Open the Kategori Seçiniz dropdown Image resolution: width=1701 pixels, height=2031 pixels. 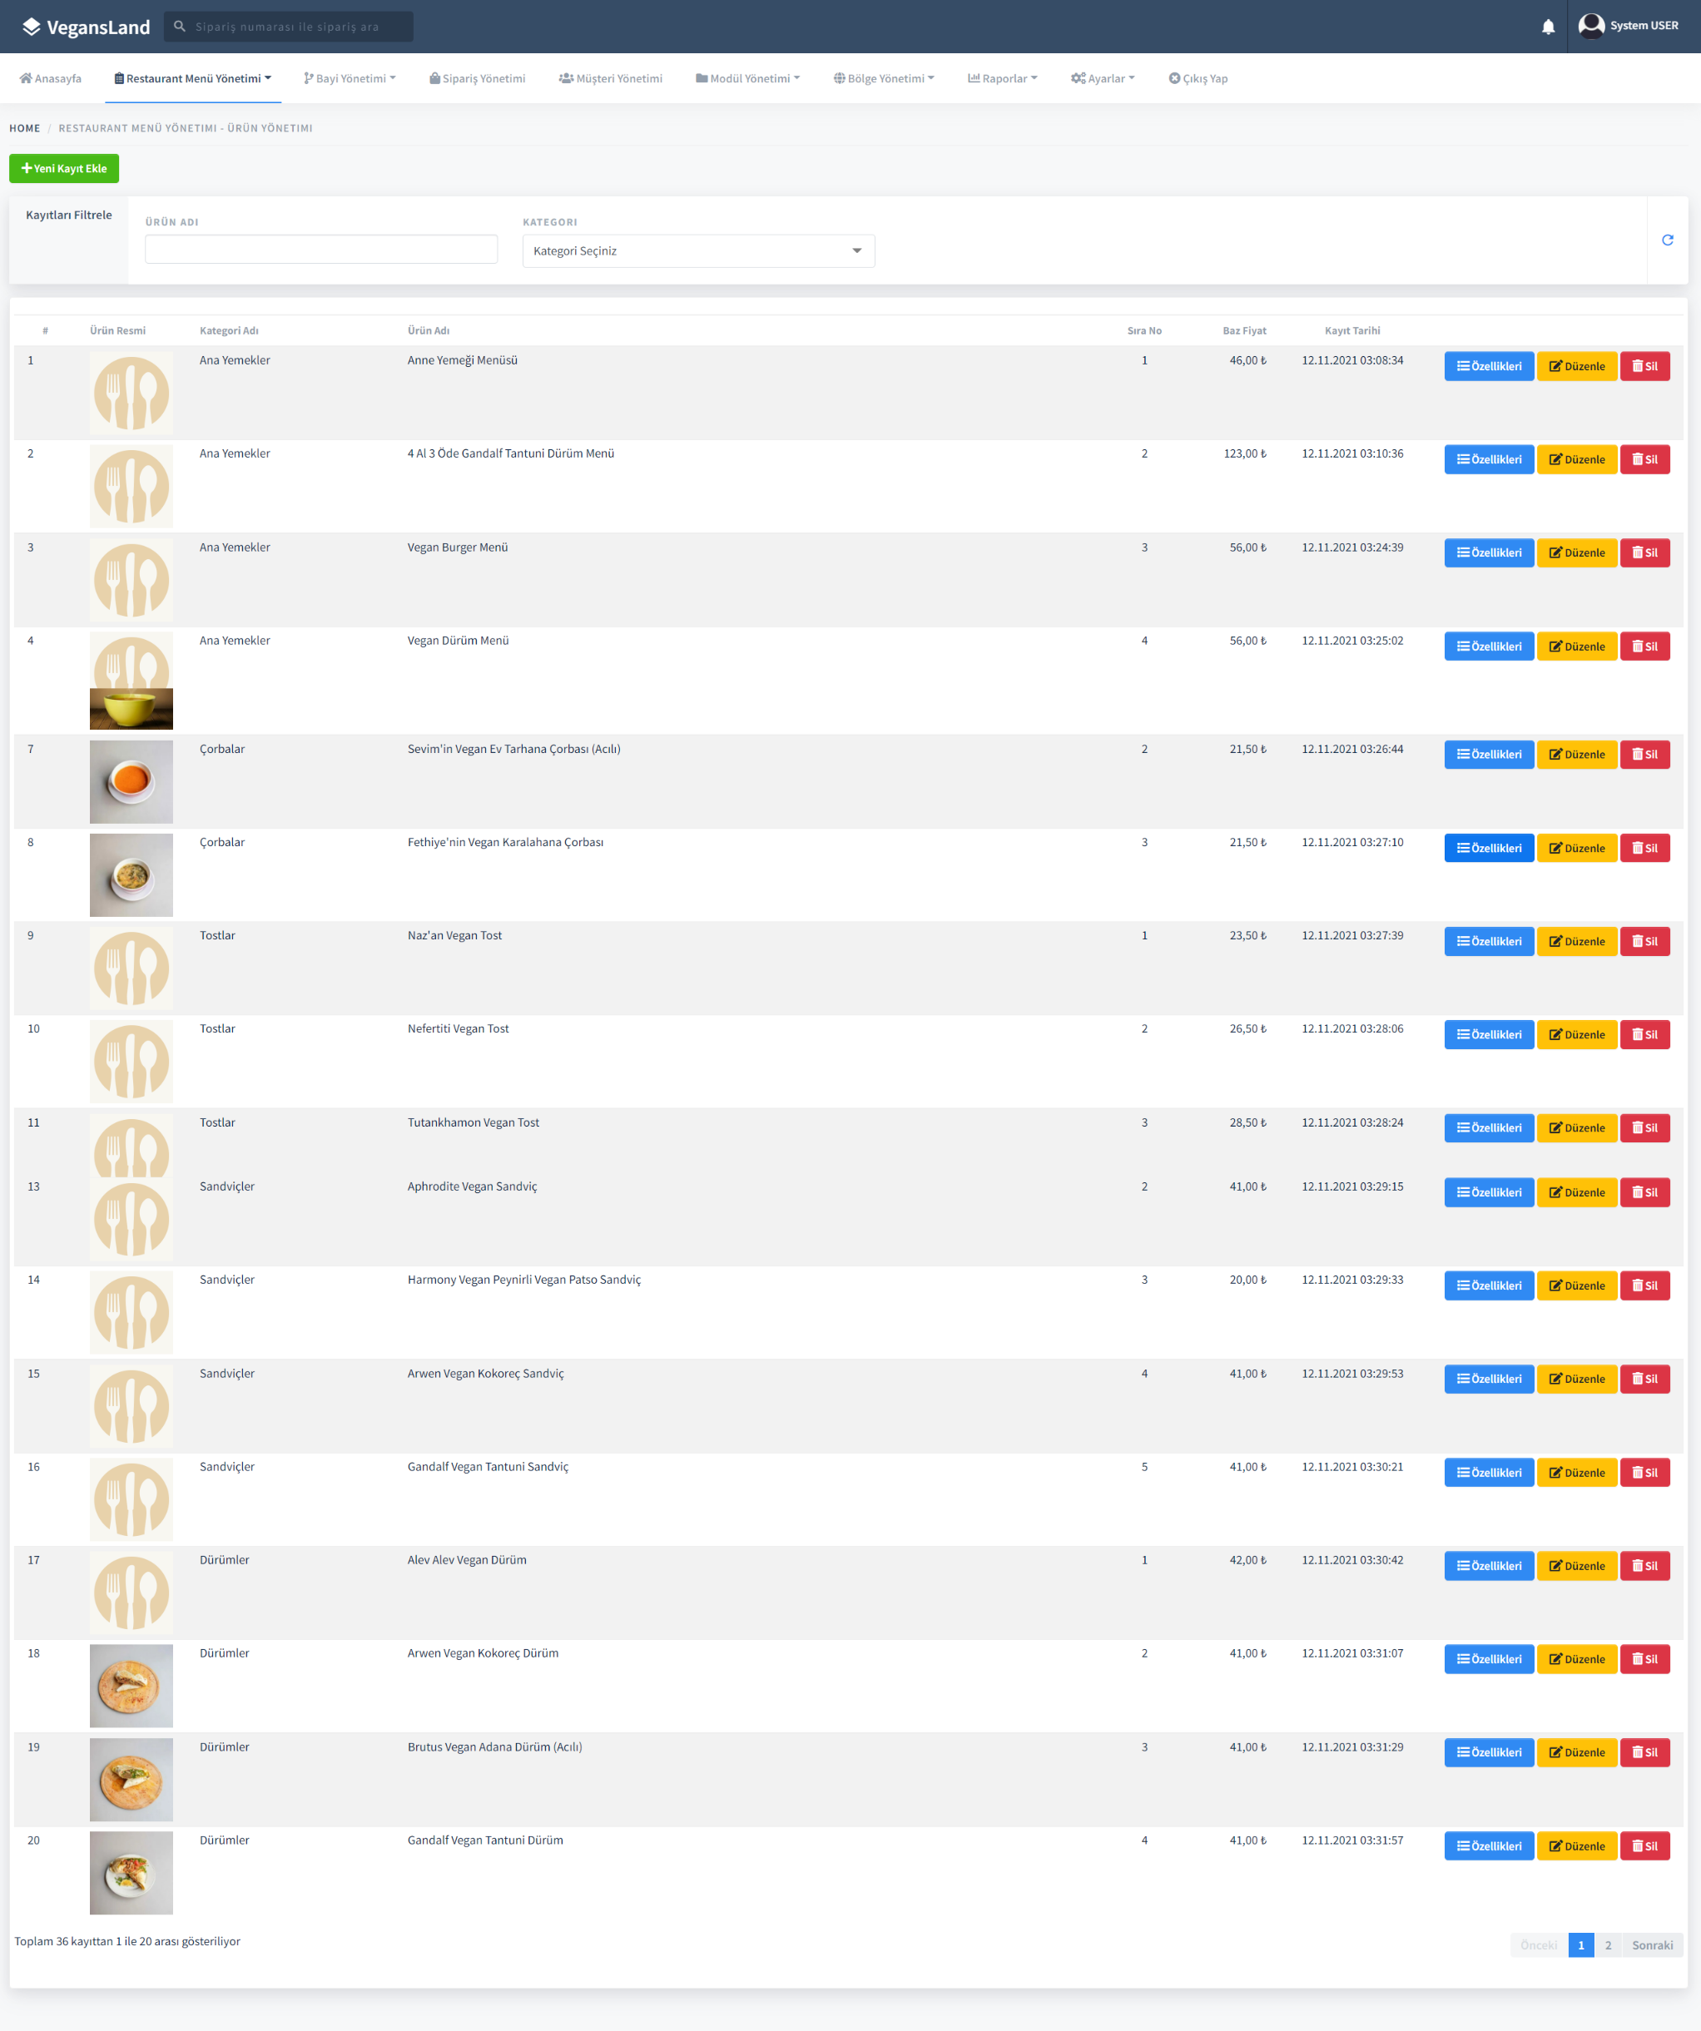[697, 251]
